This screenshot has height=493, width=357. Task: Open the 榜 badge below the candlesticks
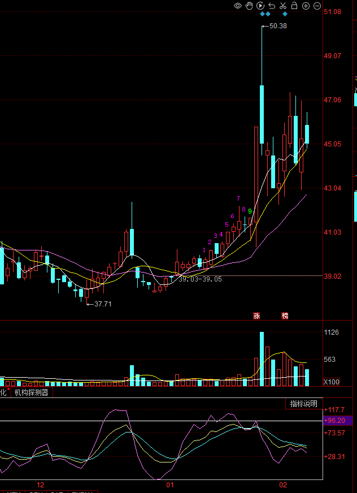point(285,316)
